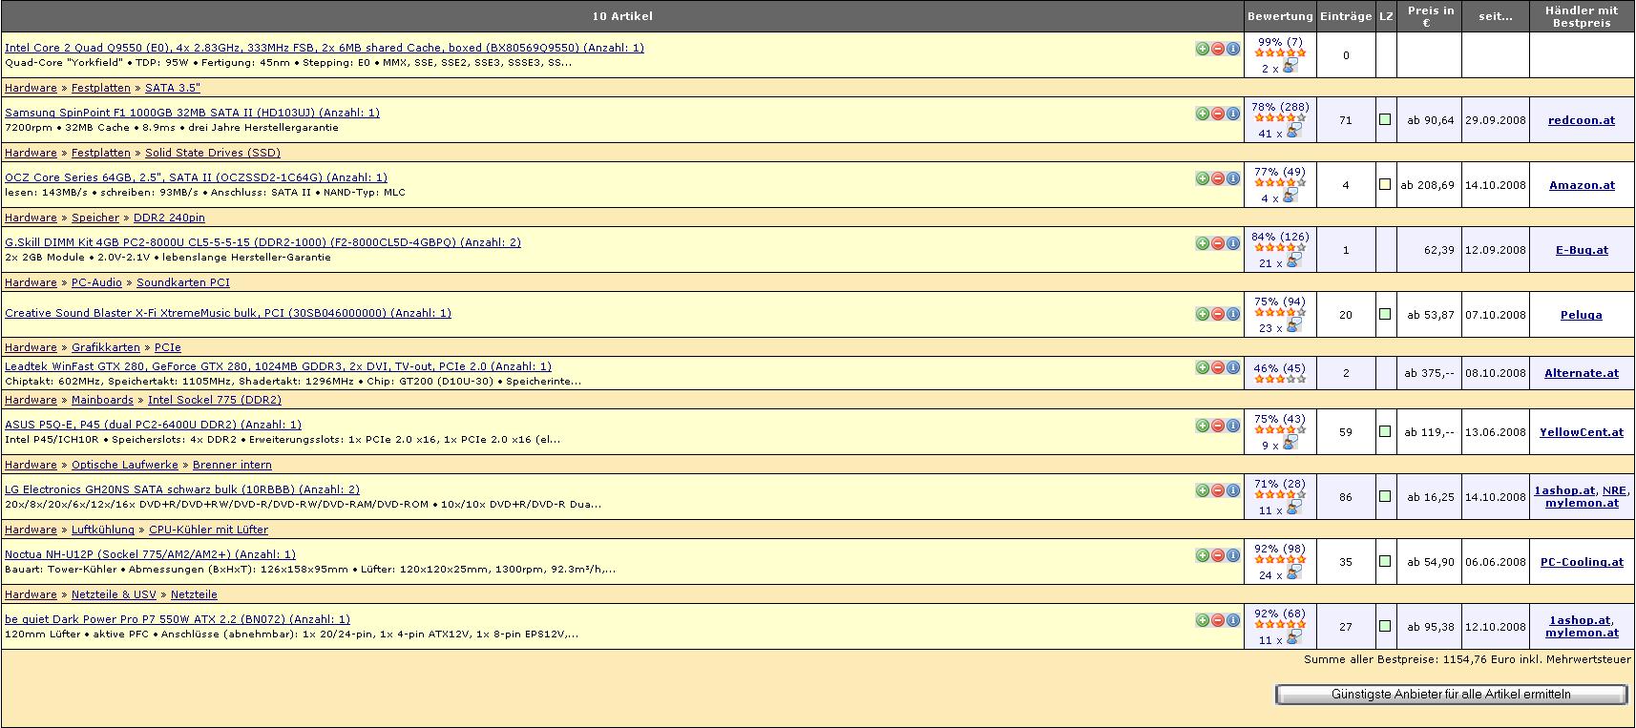Open info icon for Leadtek WinFast GTX 280
This screenshot has width=1636, height=728.
point(1233,366)
